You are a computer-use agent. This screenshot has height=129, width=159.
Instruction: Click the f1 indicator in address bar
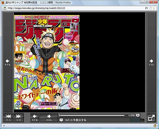click(146, 8)
